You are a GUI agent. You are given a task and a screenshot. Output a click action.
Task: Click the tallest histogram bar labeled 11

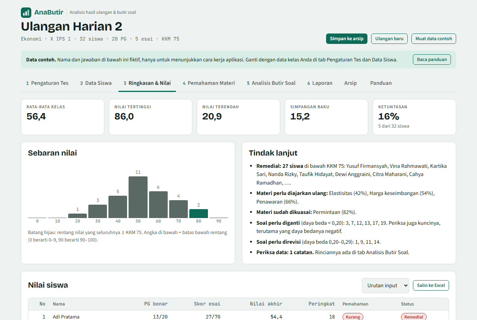click(138, 197)
